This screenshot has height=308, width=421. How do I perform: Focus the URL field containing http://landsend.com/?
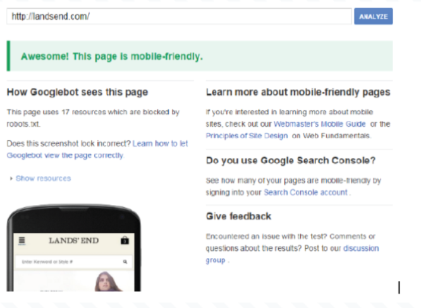click(179, 16)
